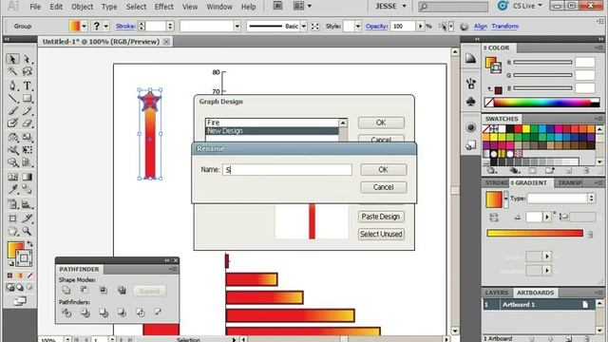Open the stroke weight dropdown
608x342 pixels.
click(170, 27)
